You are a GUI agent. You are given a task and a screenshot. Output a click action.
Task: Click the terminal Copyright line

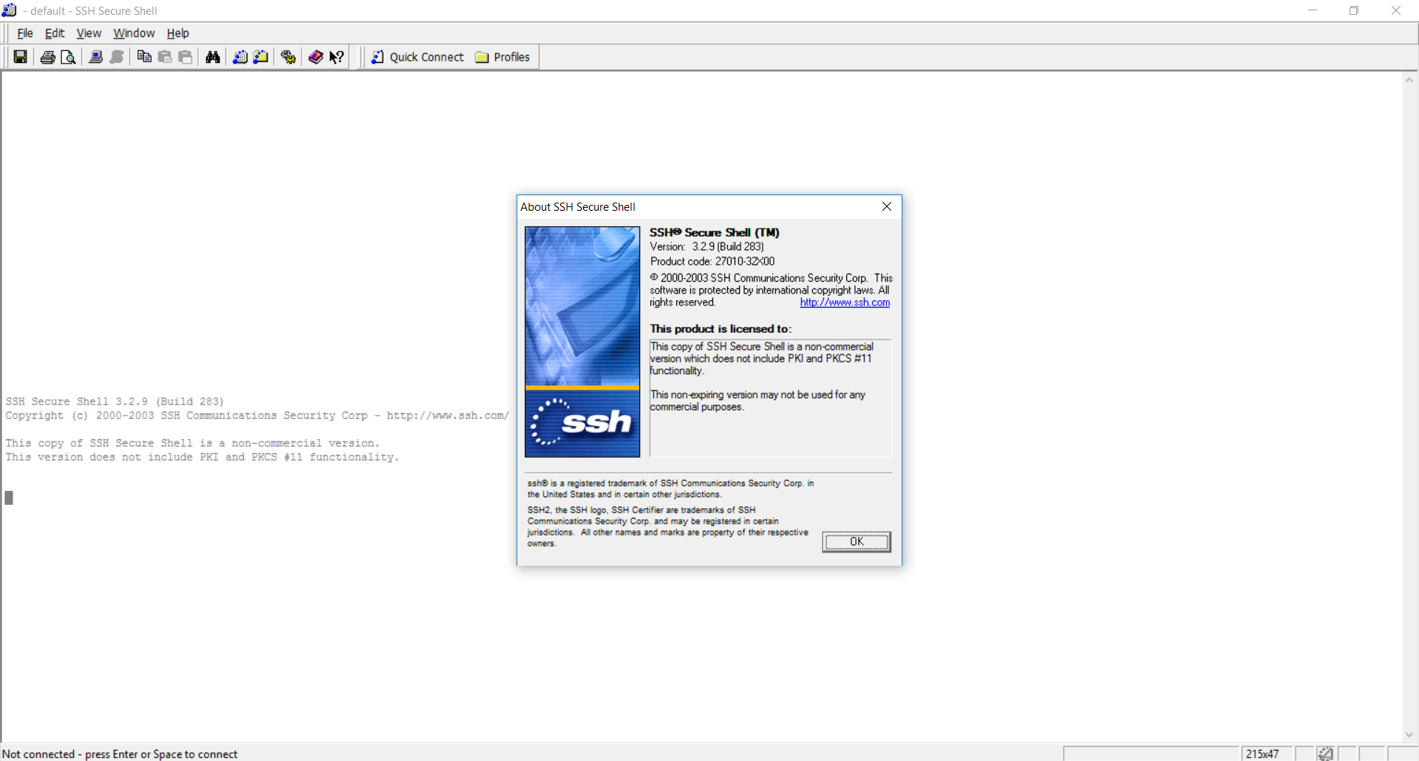(257, 416)
